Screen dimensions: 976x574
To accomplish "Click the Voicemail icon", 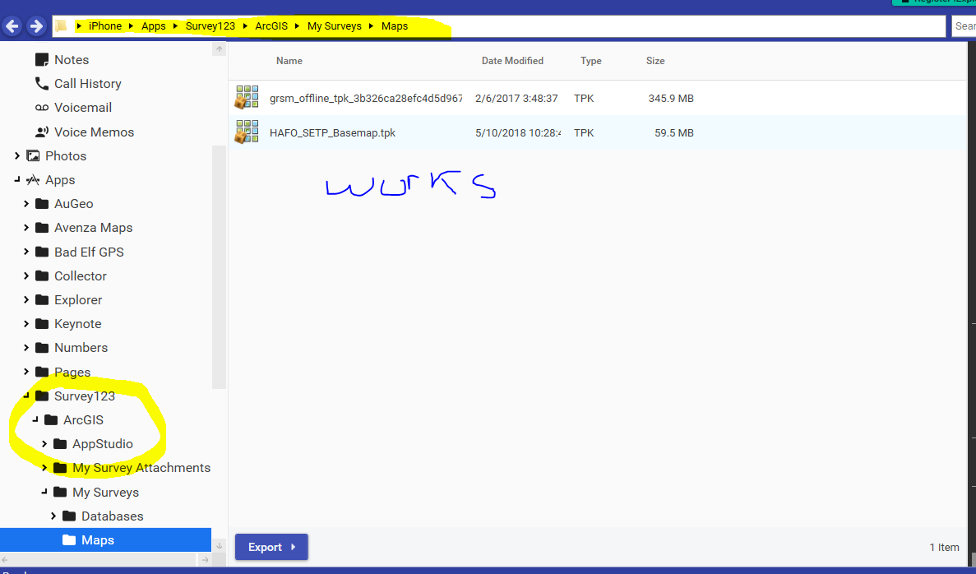I will pyautogui.click(x=42, y=108).
